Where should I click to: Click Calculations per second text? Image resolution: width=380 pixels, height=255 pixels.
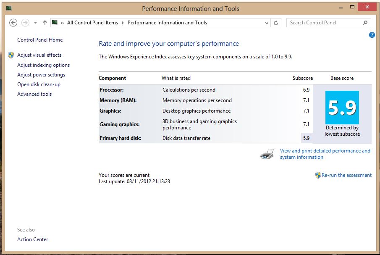(x=189, y=89)
